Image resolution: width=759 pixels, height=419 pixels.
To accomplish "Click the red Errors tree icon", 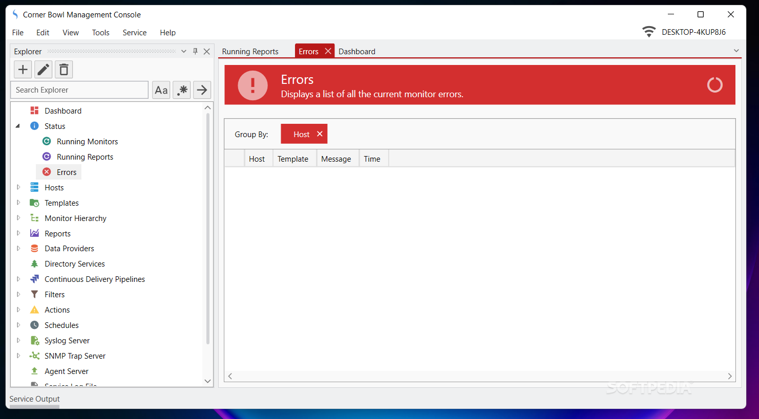I will pyautogui.click(x=47, y=172).
